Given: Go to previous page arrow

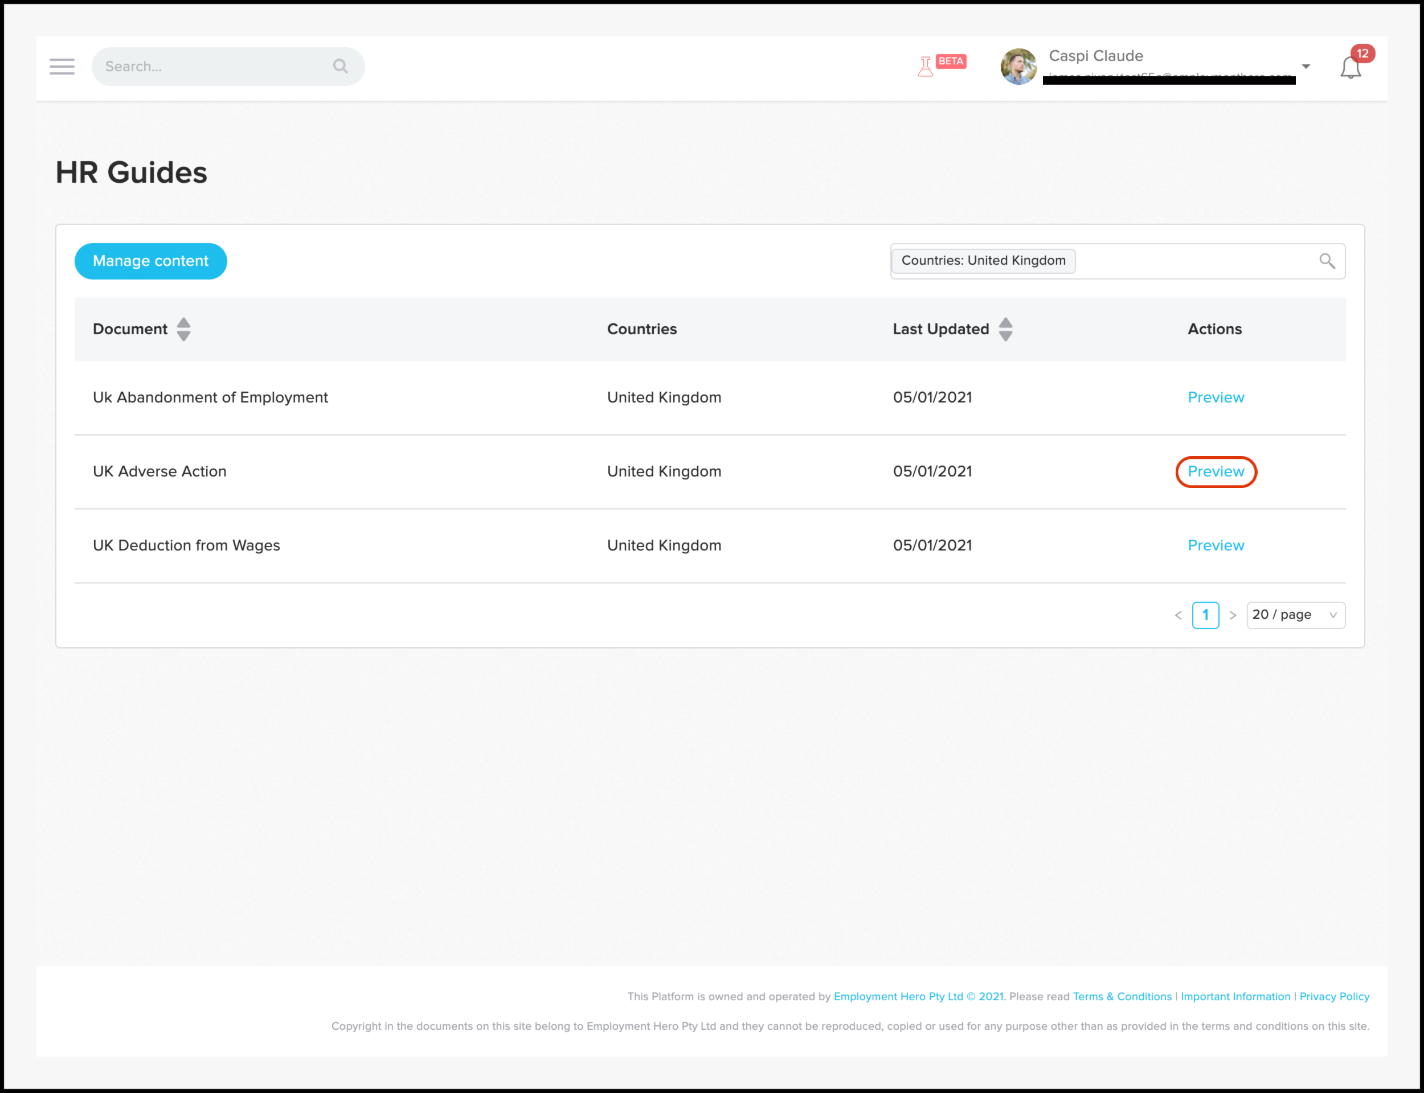Looking at the screenshot, I should [1178, 615].
